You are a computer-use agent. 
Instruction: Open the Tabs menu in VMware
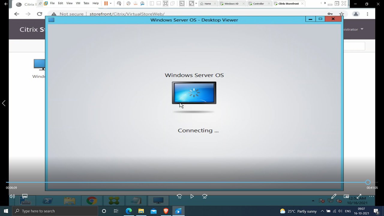click(86, 3)
